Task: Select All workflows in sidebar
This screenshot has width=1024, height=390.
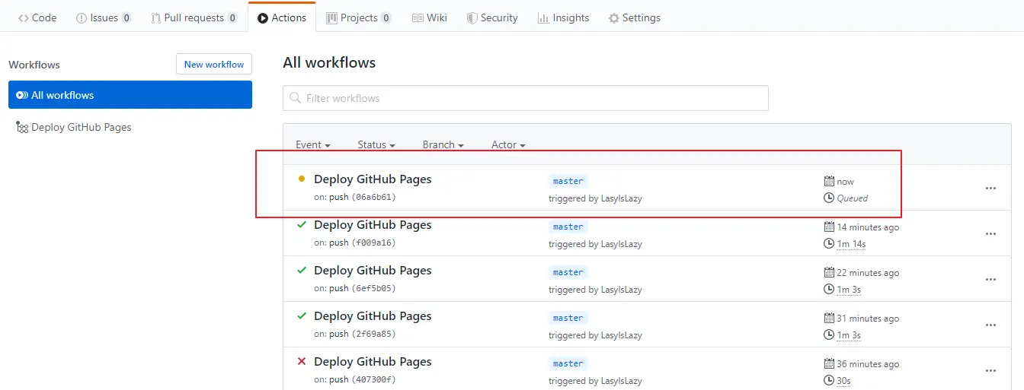Action: click(130, 95)
